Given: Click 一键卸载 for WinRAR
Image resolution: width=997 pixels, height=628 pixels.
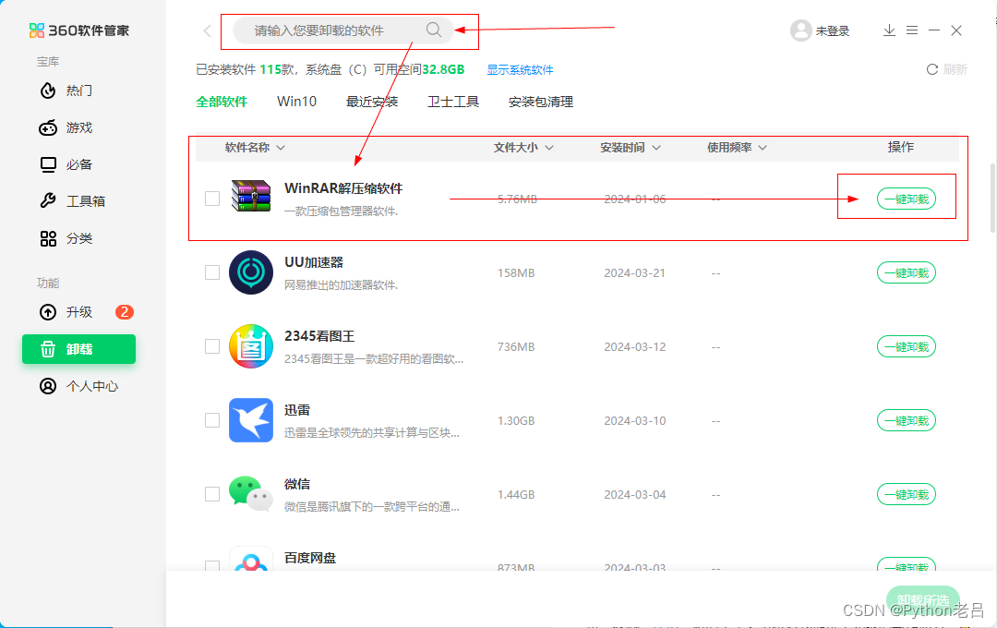Looking at the screenshot, I should click(907, 199).
